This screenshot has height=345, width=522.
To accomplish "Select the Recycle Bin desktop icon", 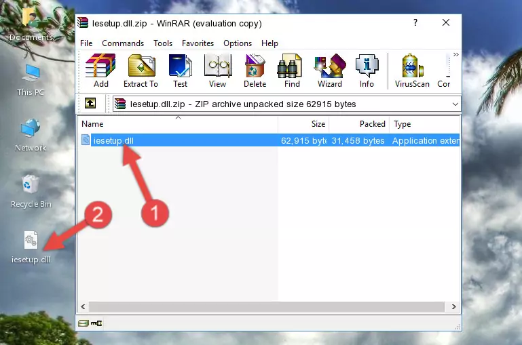I will (x=31, y=191).
